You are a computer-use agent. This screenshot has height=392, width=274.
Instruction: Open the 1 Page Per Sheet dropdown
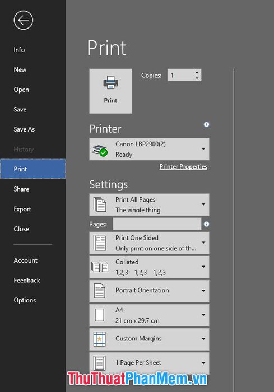(x=149, y=363)
